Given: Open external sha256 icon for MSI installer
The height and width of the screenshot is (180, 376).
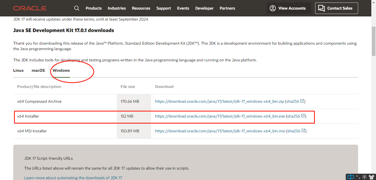Looking at the screenshot, I should tap(303, 131).
